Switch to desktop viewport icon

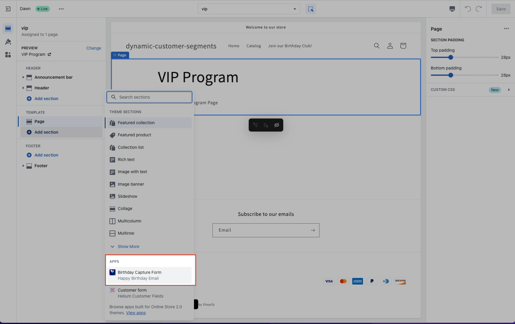[452, 9]
